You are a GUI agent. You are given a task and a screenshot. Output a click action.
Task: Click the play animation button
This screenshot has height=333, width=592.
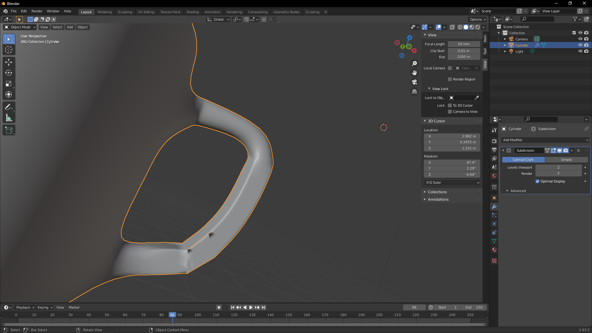[x=251, y=307]
